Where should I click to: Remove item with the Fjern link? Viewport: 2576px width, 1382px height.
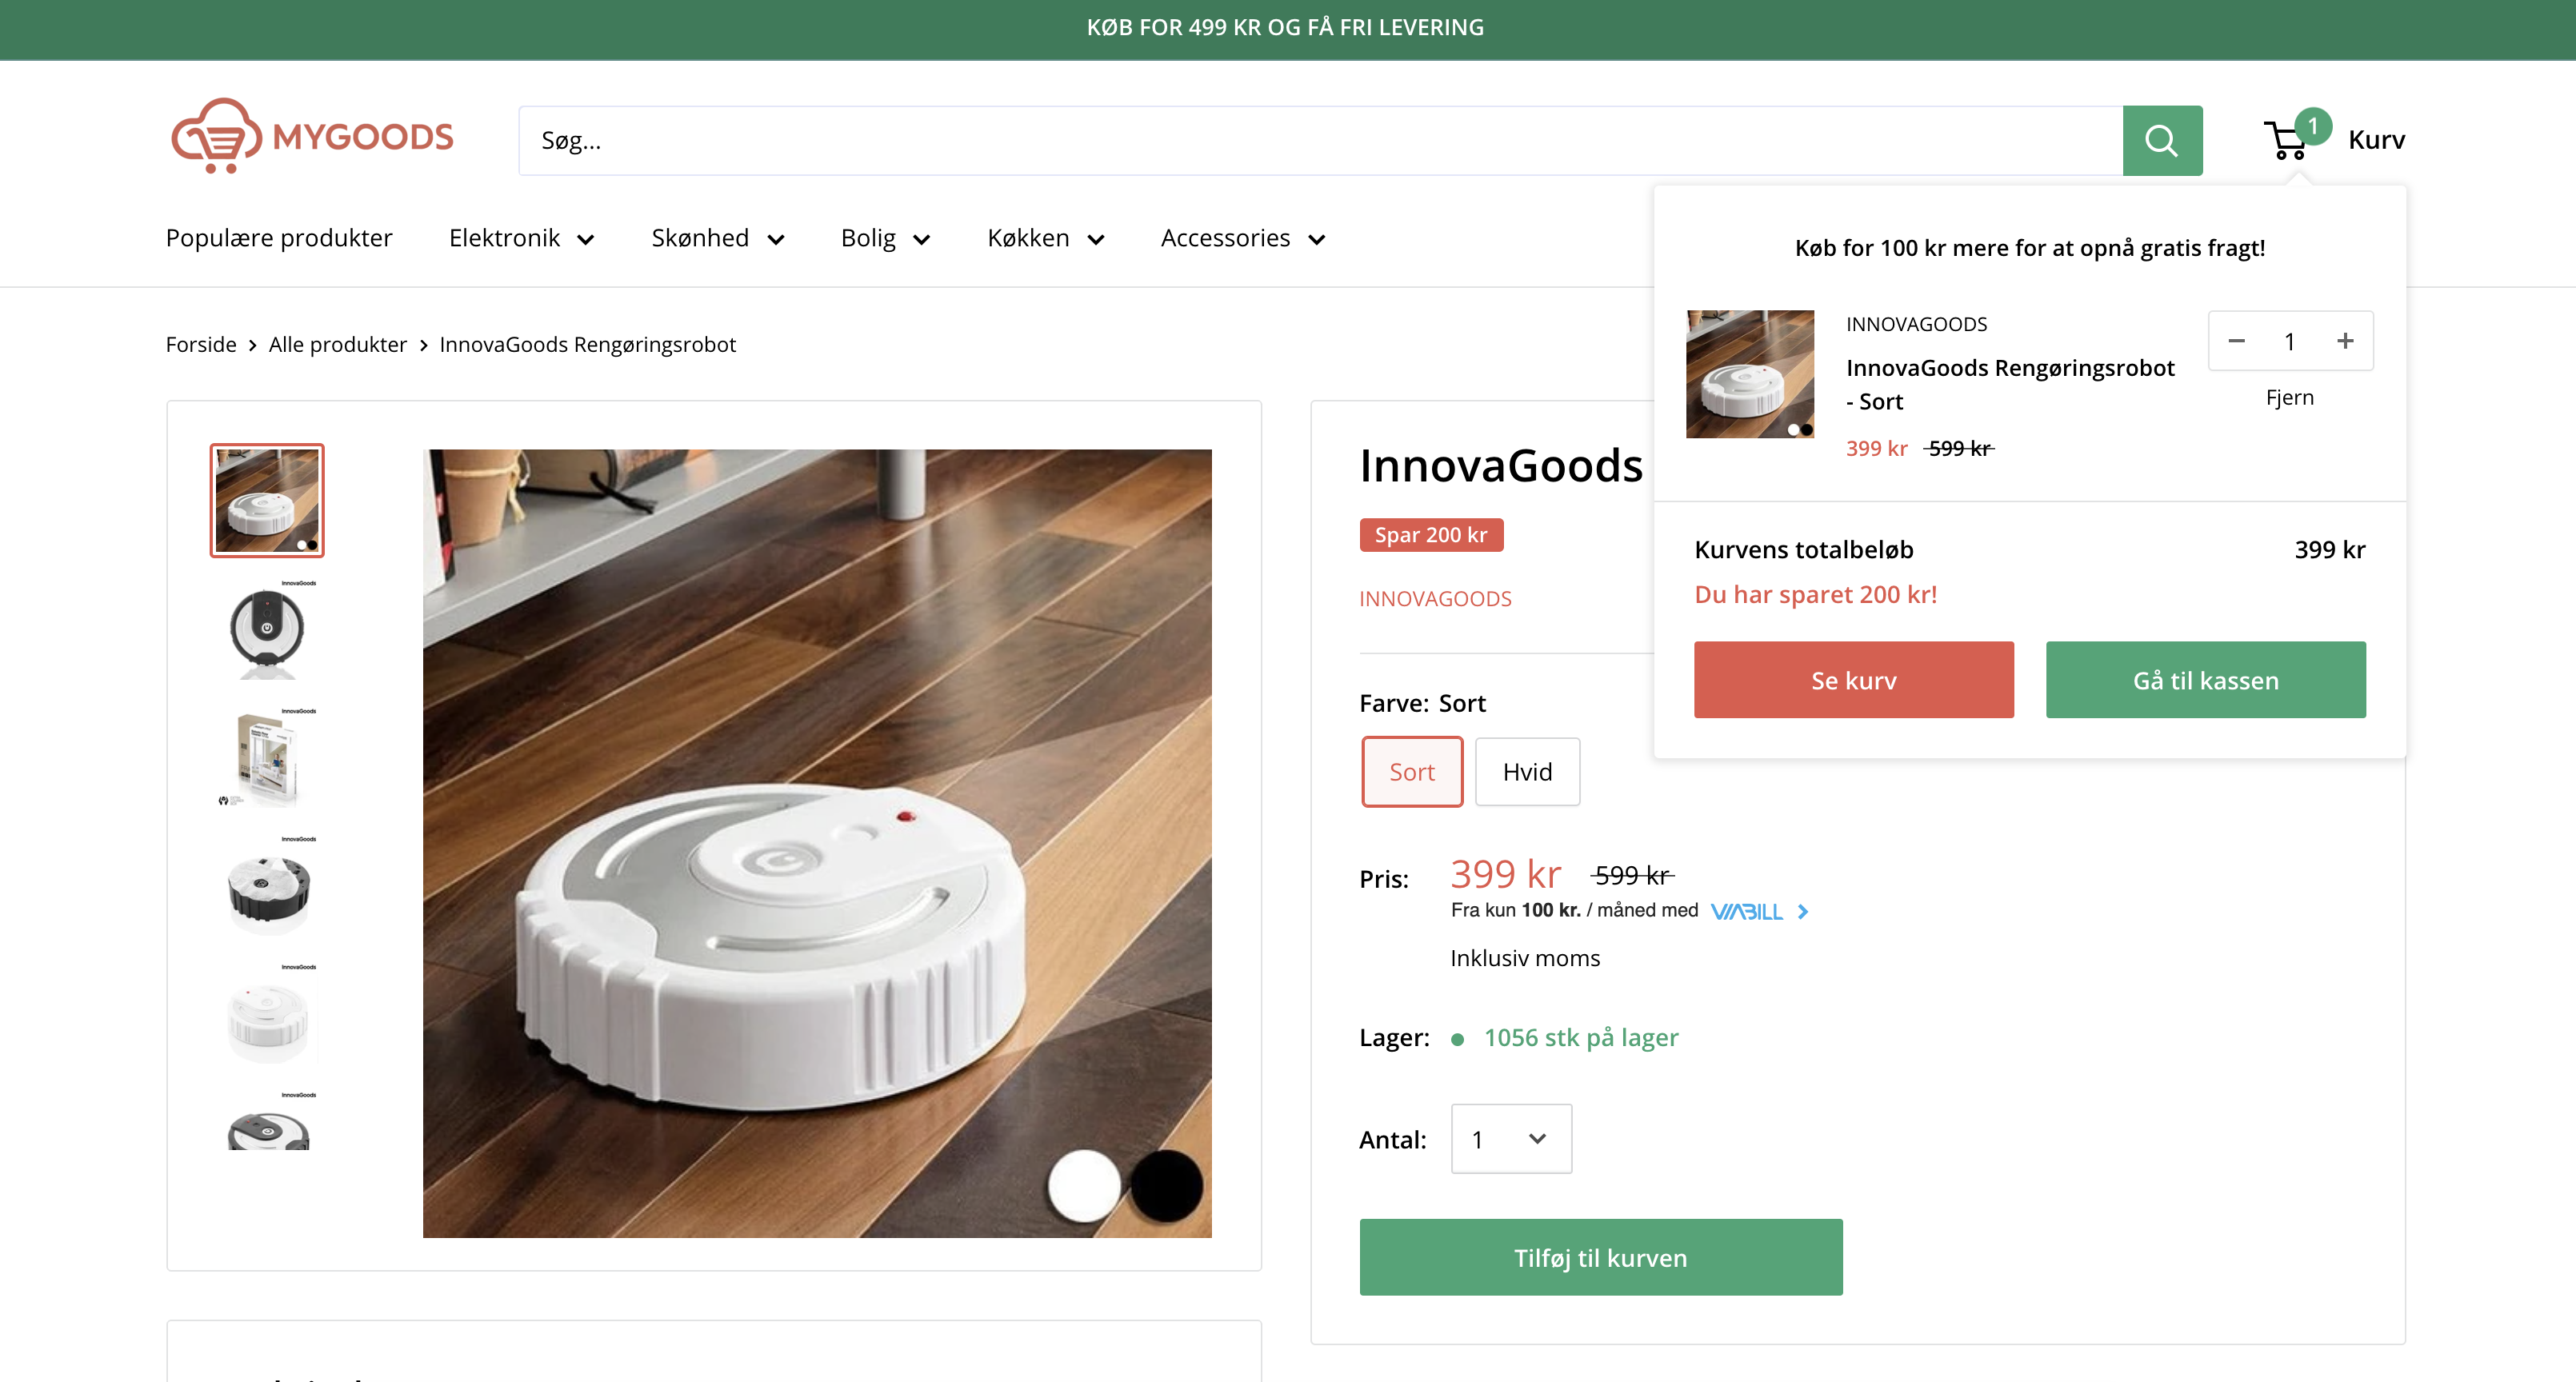pos(2290,397)
